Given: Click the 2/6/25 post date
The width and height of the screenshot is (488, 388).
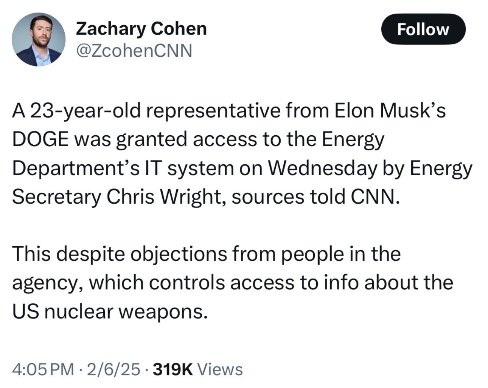Looking at the screenshot, I should click(x=113, y=369).
